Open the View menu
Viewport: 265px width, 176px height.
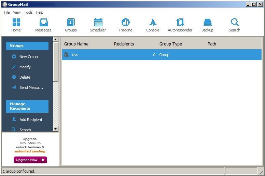tap(17, 12)
